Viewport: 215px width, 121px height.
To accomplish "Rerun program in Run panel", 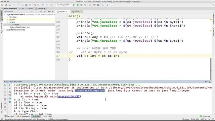I will (5, 85).
